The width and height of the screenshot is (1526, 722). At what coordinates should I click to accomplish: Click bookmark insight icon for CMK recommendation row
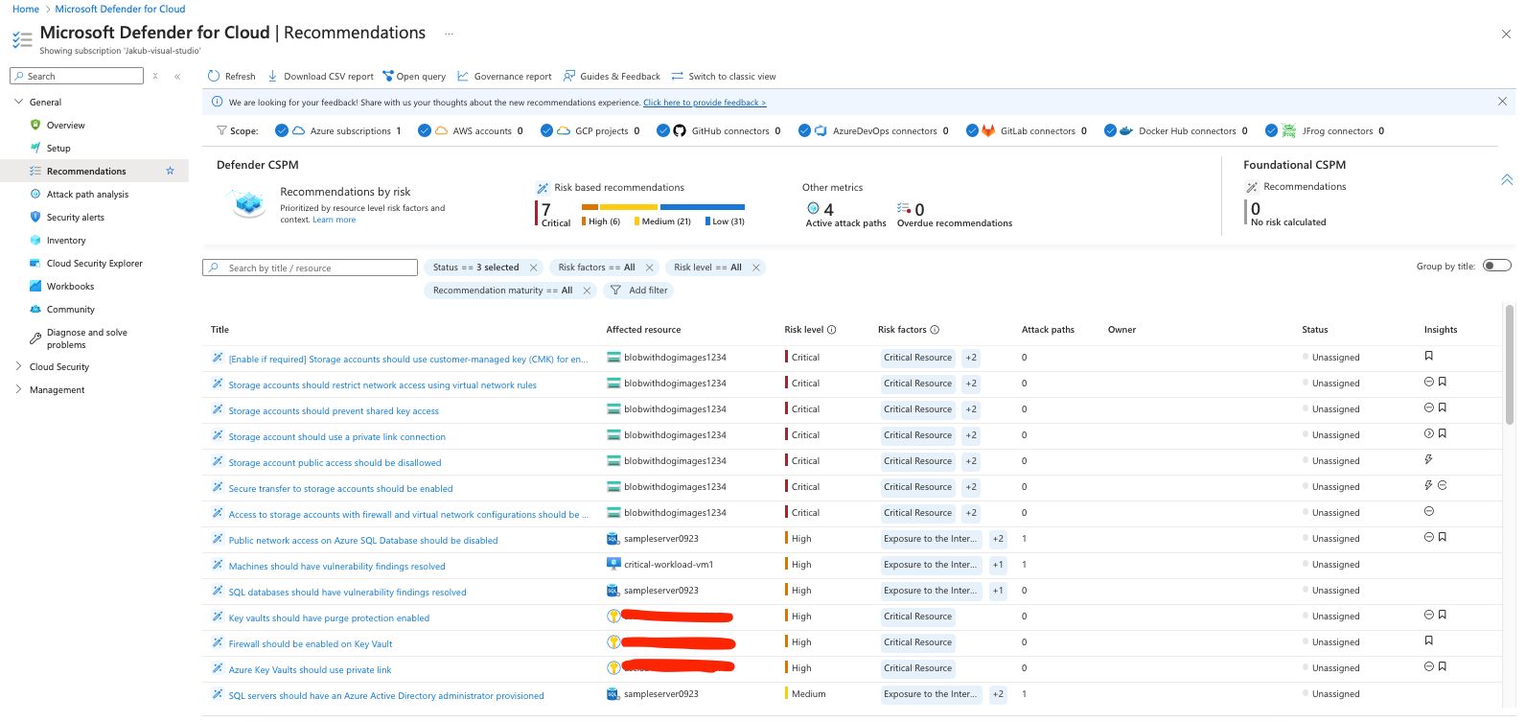(1428, 356)
